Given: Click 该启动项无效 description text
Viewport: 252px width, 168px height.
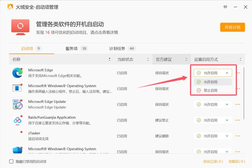Looking at the screenshot, I should pyautogui.click(x=38, y=139).
